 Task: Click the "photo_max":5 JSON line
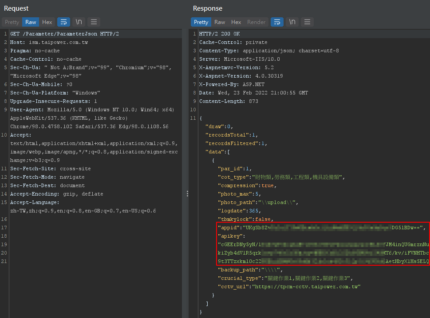click(x=240, y=194)
